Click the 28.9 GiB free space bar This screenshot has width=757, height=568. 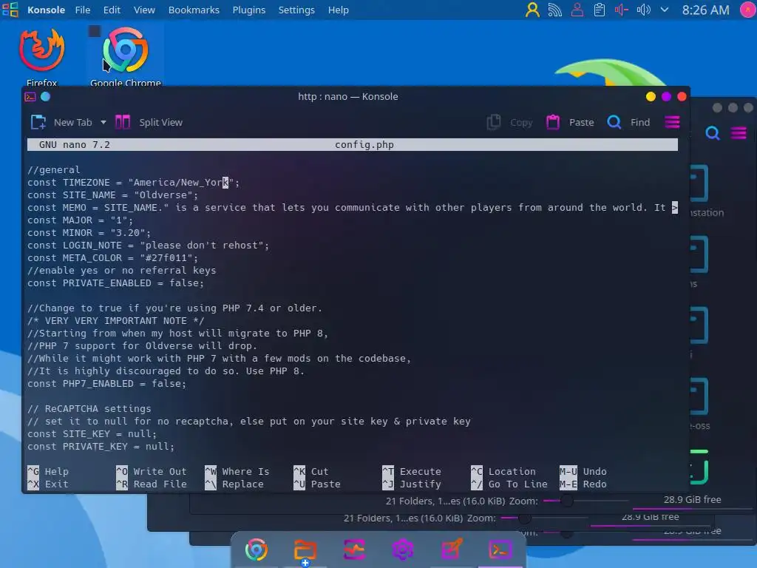692,502
